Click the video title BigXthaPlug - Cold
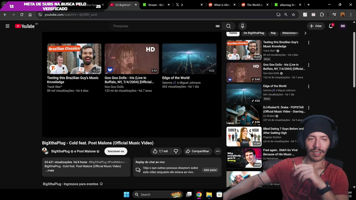The width and height of the screenshot is (356, 200). (x=98, y=143)
